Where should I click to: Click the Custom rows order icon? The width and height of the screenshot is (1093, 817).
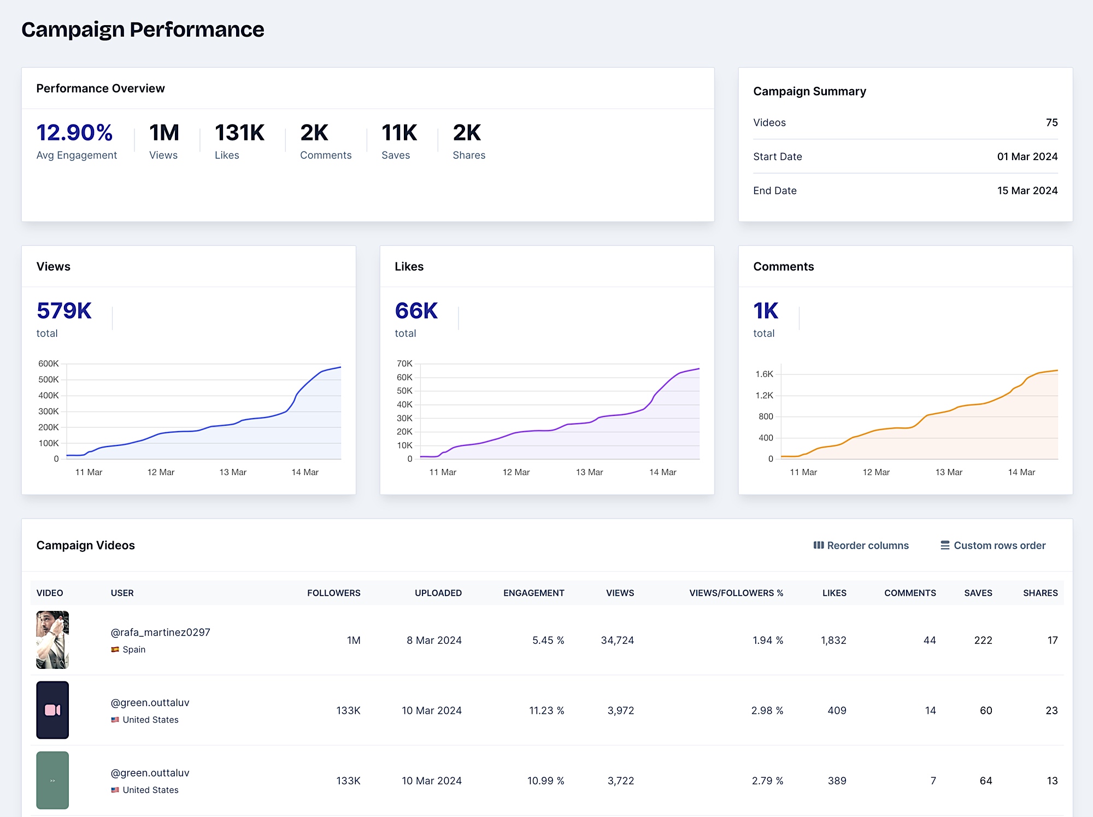(x=944, y=545)
